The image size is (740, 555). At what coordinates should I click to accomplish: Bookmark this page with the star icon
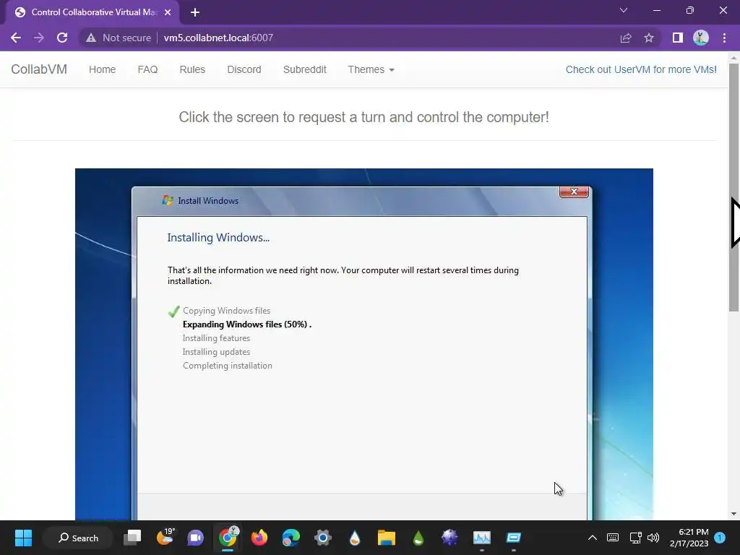(649, 38)
